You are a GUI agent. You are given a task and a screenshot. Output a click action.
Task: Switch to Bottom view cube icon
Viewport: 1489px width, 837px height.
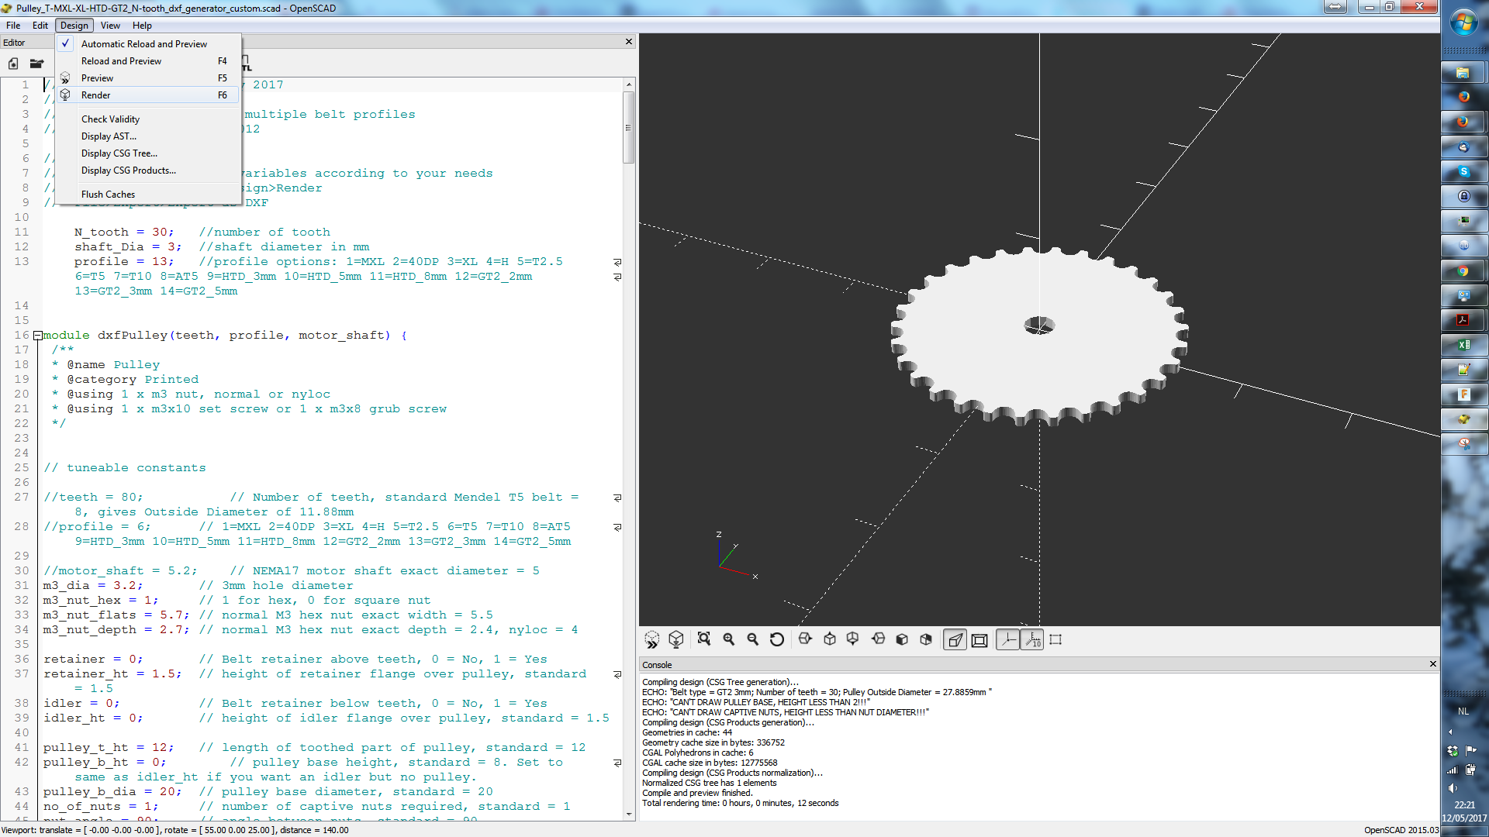click(x=853, y=639)
